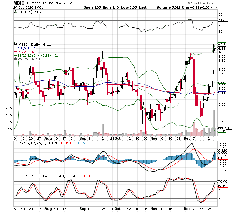232x212 pixels.
Task: Click the 79.46 stochastic %K value tag
Action: [222, 182]
